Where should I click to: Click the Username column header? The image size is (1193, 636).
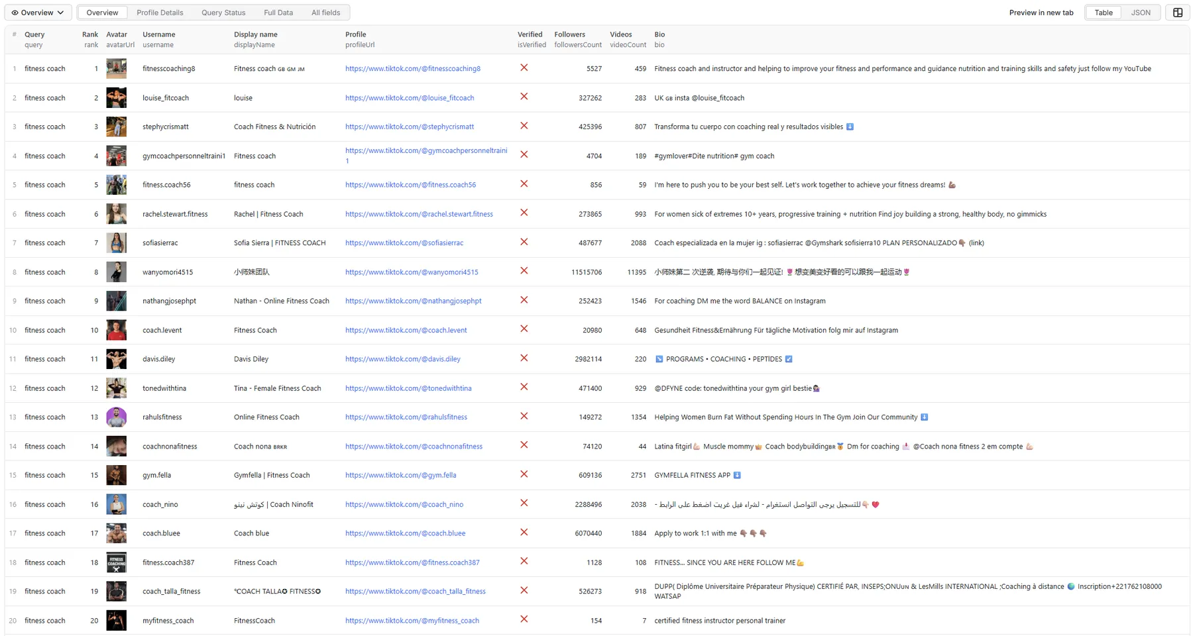159,40
